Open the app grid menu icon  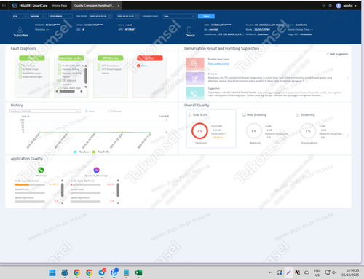tap(4, 5)
